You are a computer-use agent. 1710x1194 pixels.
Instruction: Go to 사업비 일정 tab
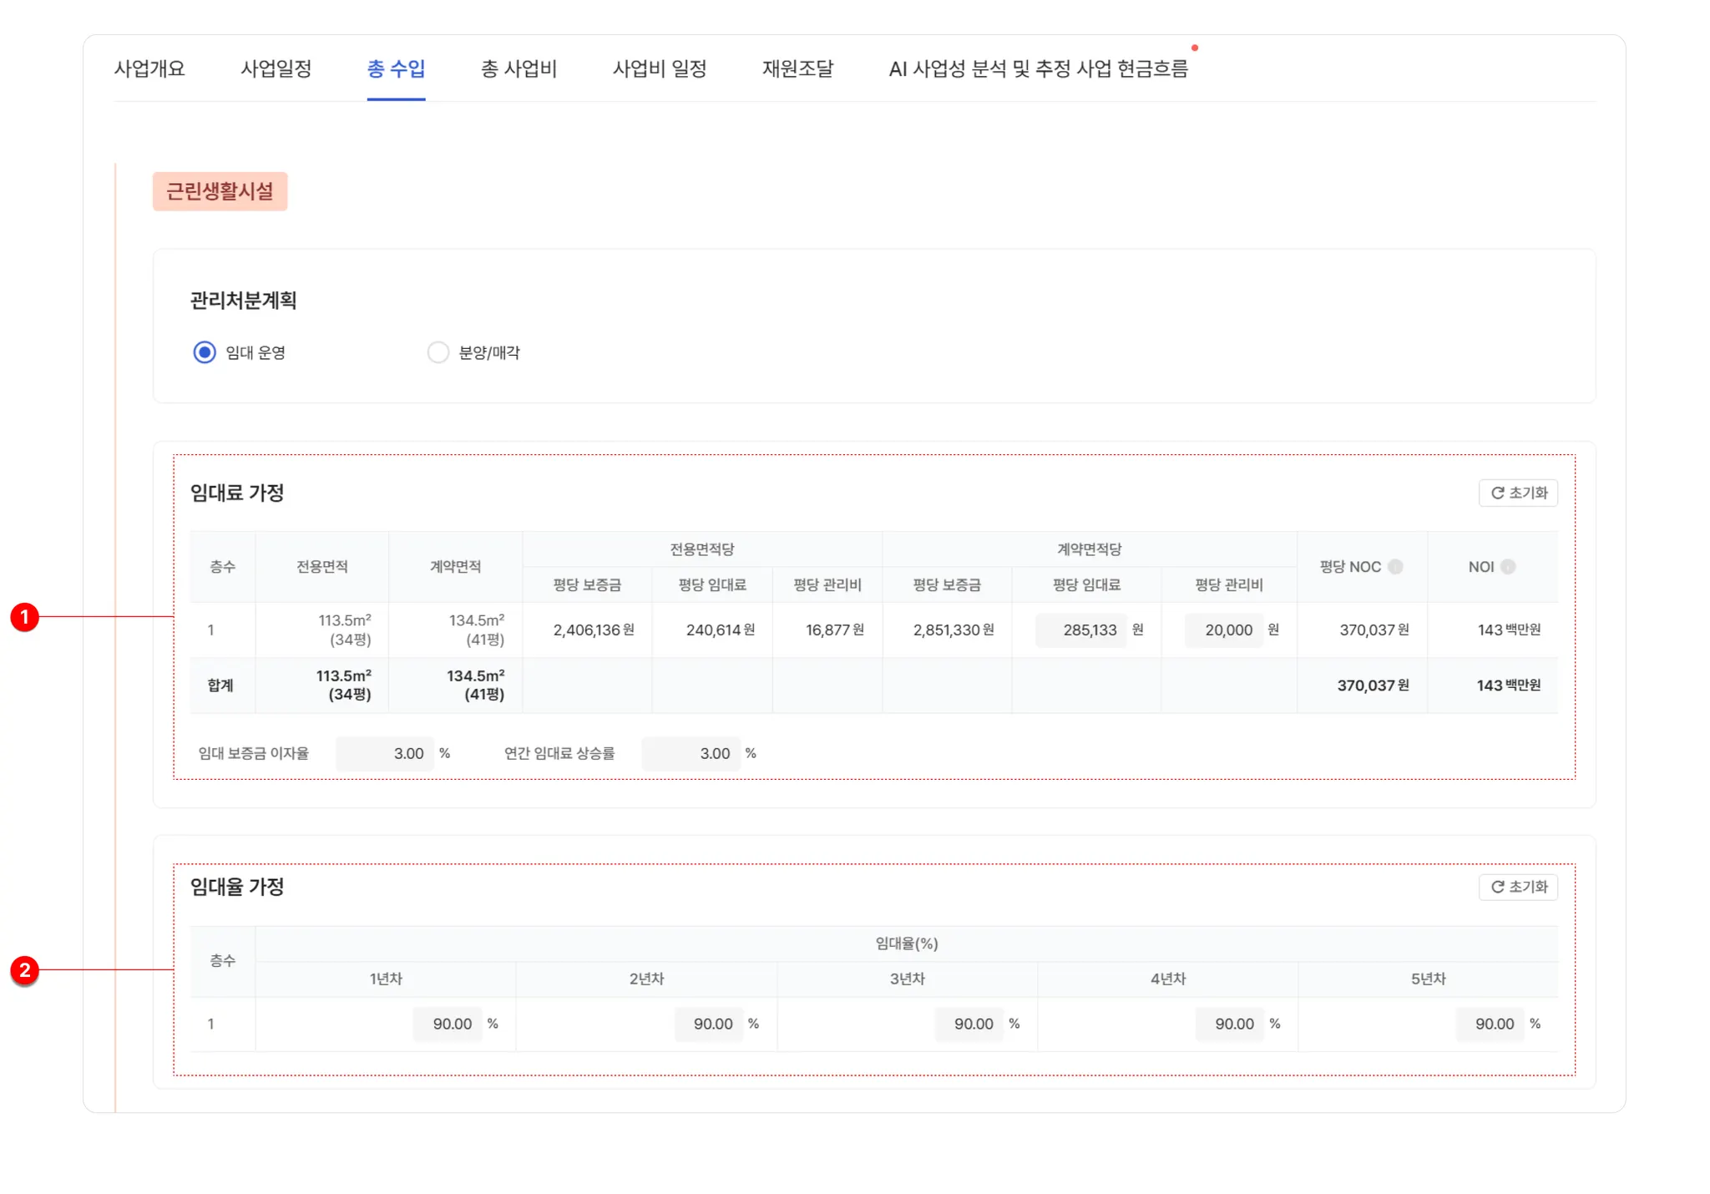(x=660, y=68)
